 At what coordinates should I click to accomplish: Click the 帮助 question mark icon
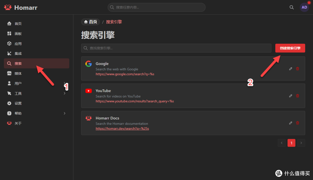(9, 113)
